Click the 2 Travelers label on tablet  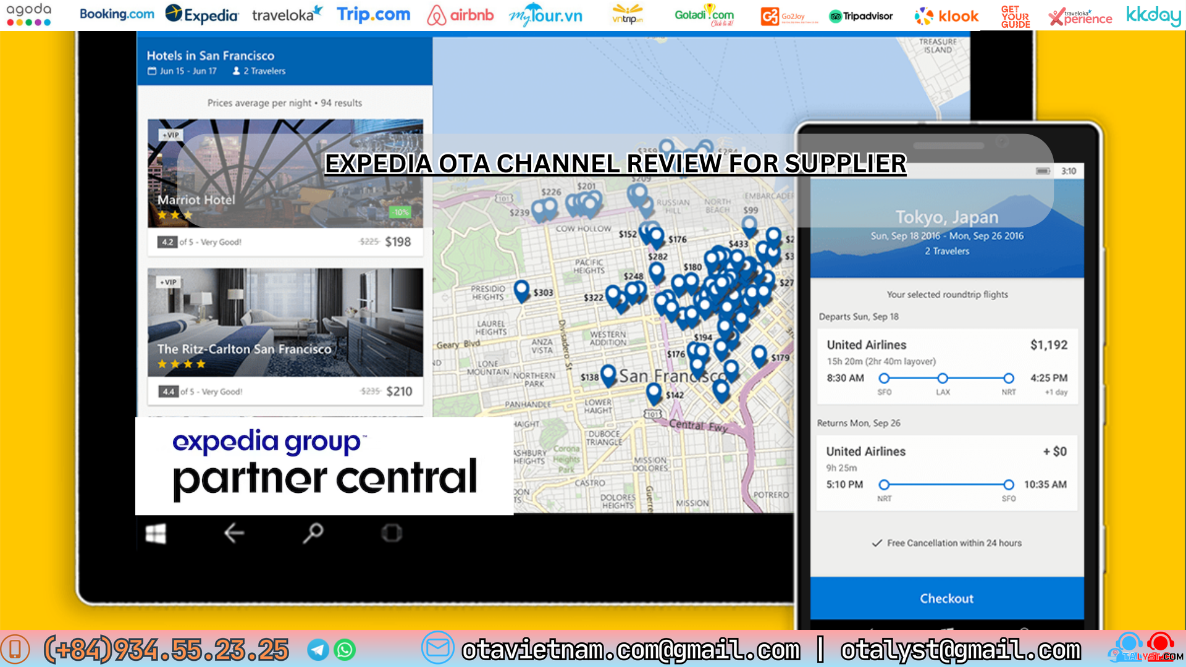coord(259,71)
